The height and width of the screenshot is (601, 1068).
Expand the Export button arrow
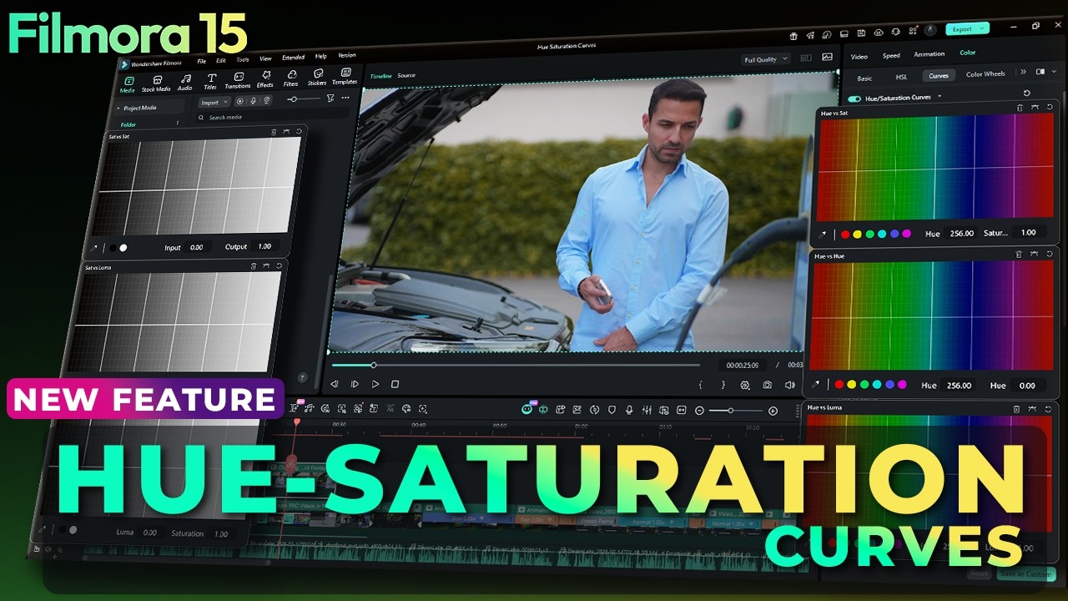click(x=982, y=28)
